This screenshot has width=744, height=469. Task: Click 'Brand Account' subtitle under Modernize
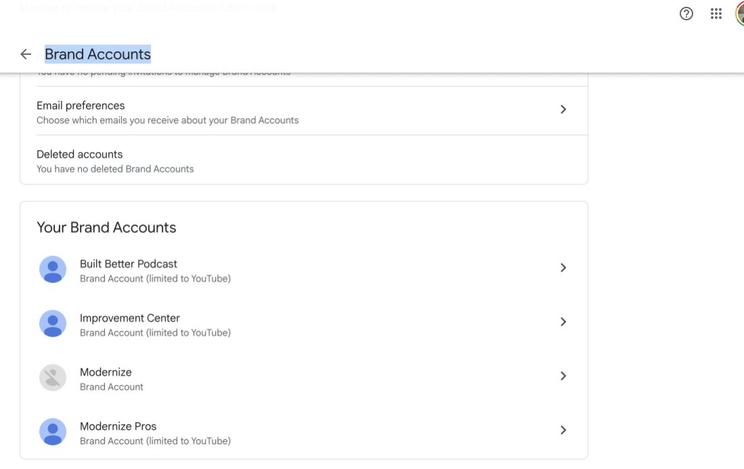pyautogui.click(x=111, y=387)
